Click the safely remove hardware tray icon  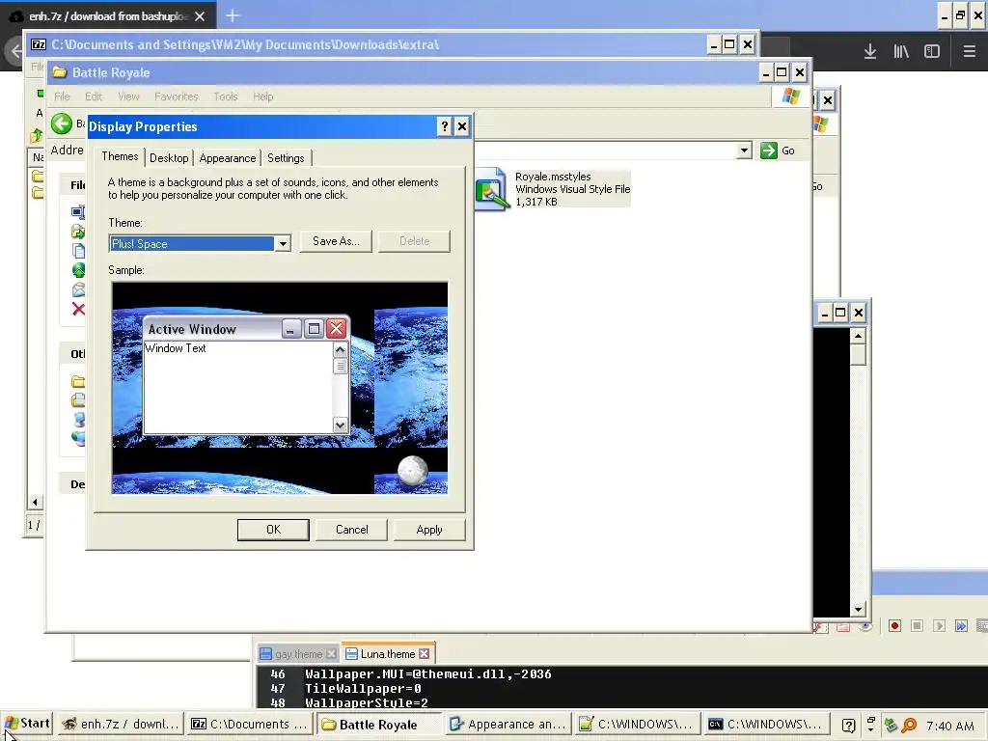891,726
